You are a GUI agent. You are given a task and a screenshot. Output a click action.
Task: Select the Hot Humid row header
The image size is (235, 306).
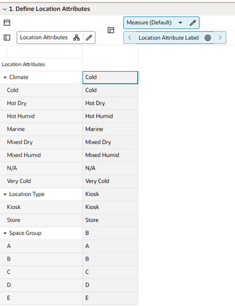pyautogui.click(x=41, y=117)
